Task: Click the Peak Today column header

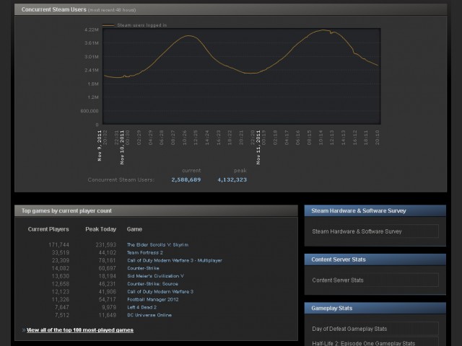Action: point(101,229)
